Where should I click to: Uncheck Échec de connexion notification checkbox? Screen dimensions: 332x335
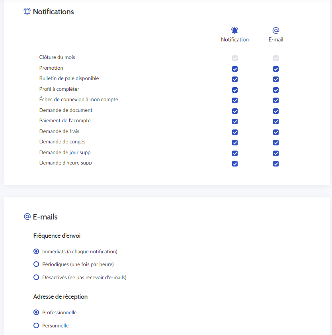[234, 100]
